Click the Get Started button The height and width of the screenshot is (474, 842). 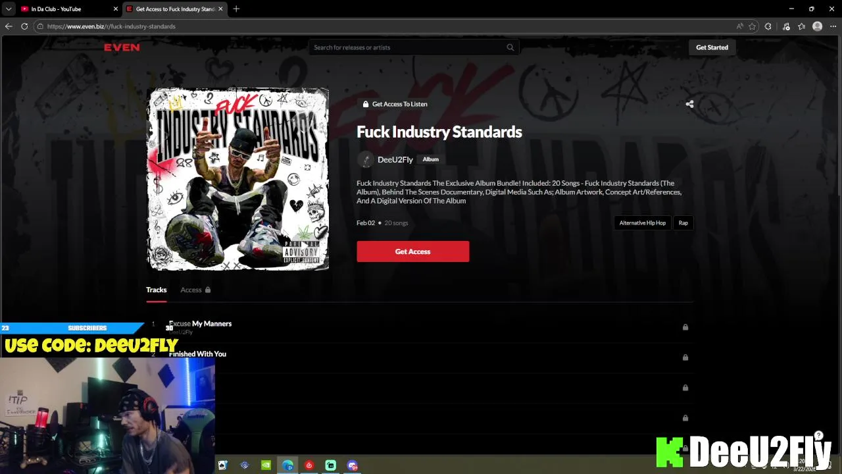(712, 47)
